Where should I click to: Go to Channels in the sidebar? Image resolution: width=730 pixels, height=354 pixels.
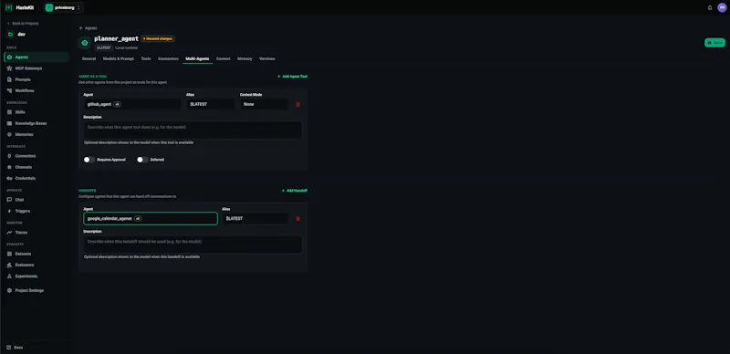pyautogui.click(x=36, y=167)
